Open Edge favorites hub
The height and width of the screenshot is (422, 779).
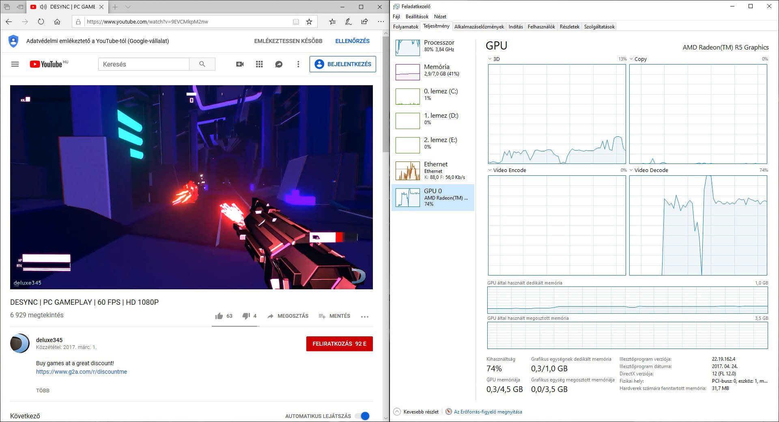332,22
